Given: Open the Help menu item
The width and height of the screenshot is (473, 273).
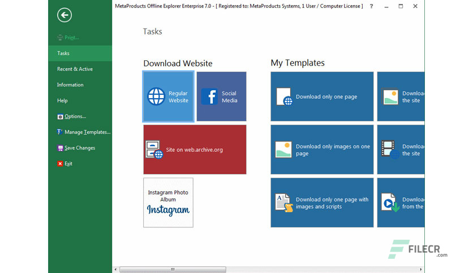Looking at the screenshot, I should 80,101.
